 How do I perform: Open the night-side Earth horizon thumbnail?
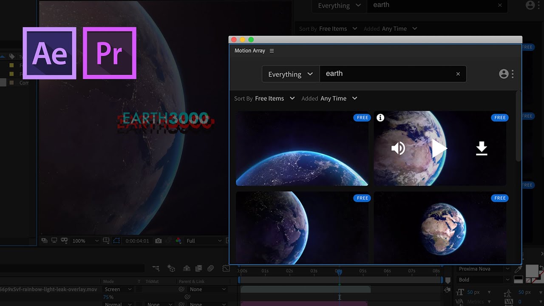pyautogui.click(x=302, y=149)
